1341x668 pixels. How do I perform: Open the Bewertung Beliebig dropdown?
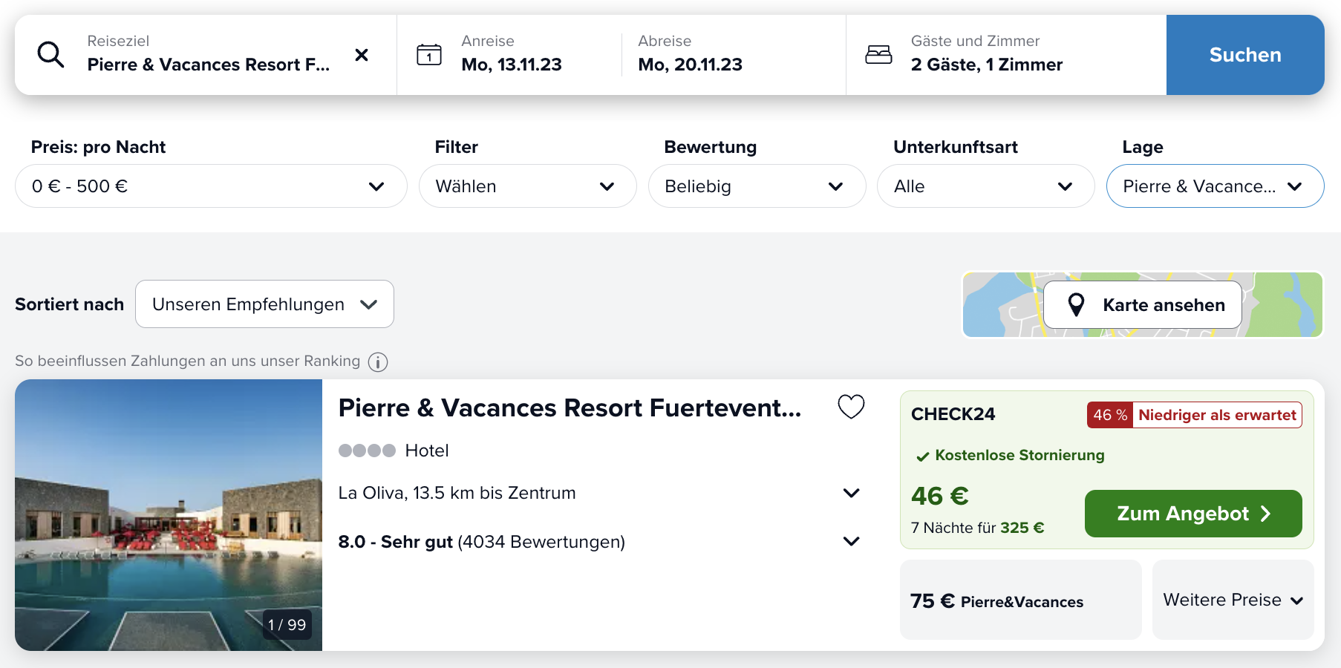coord(757,186)
